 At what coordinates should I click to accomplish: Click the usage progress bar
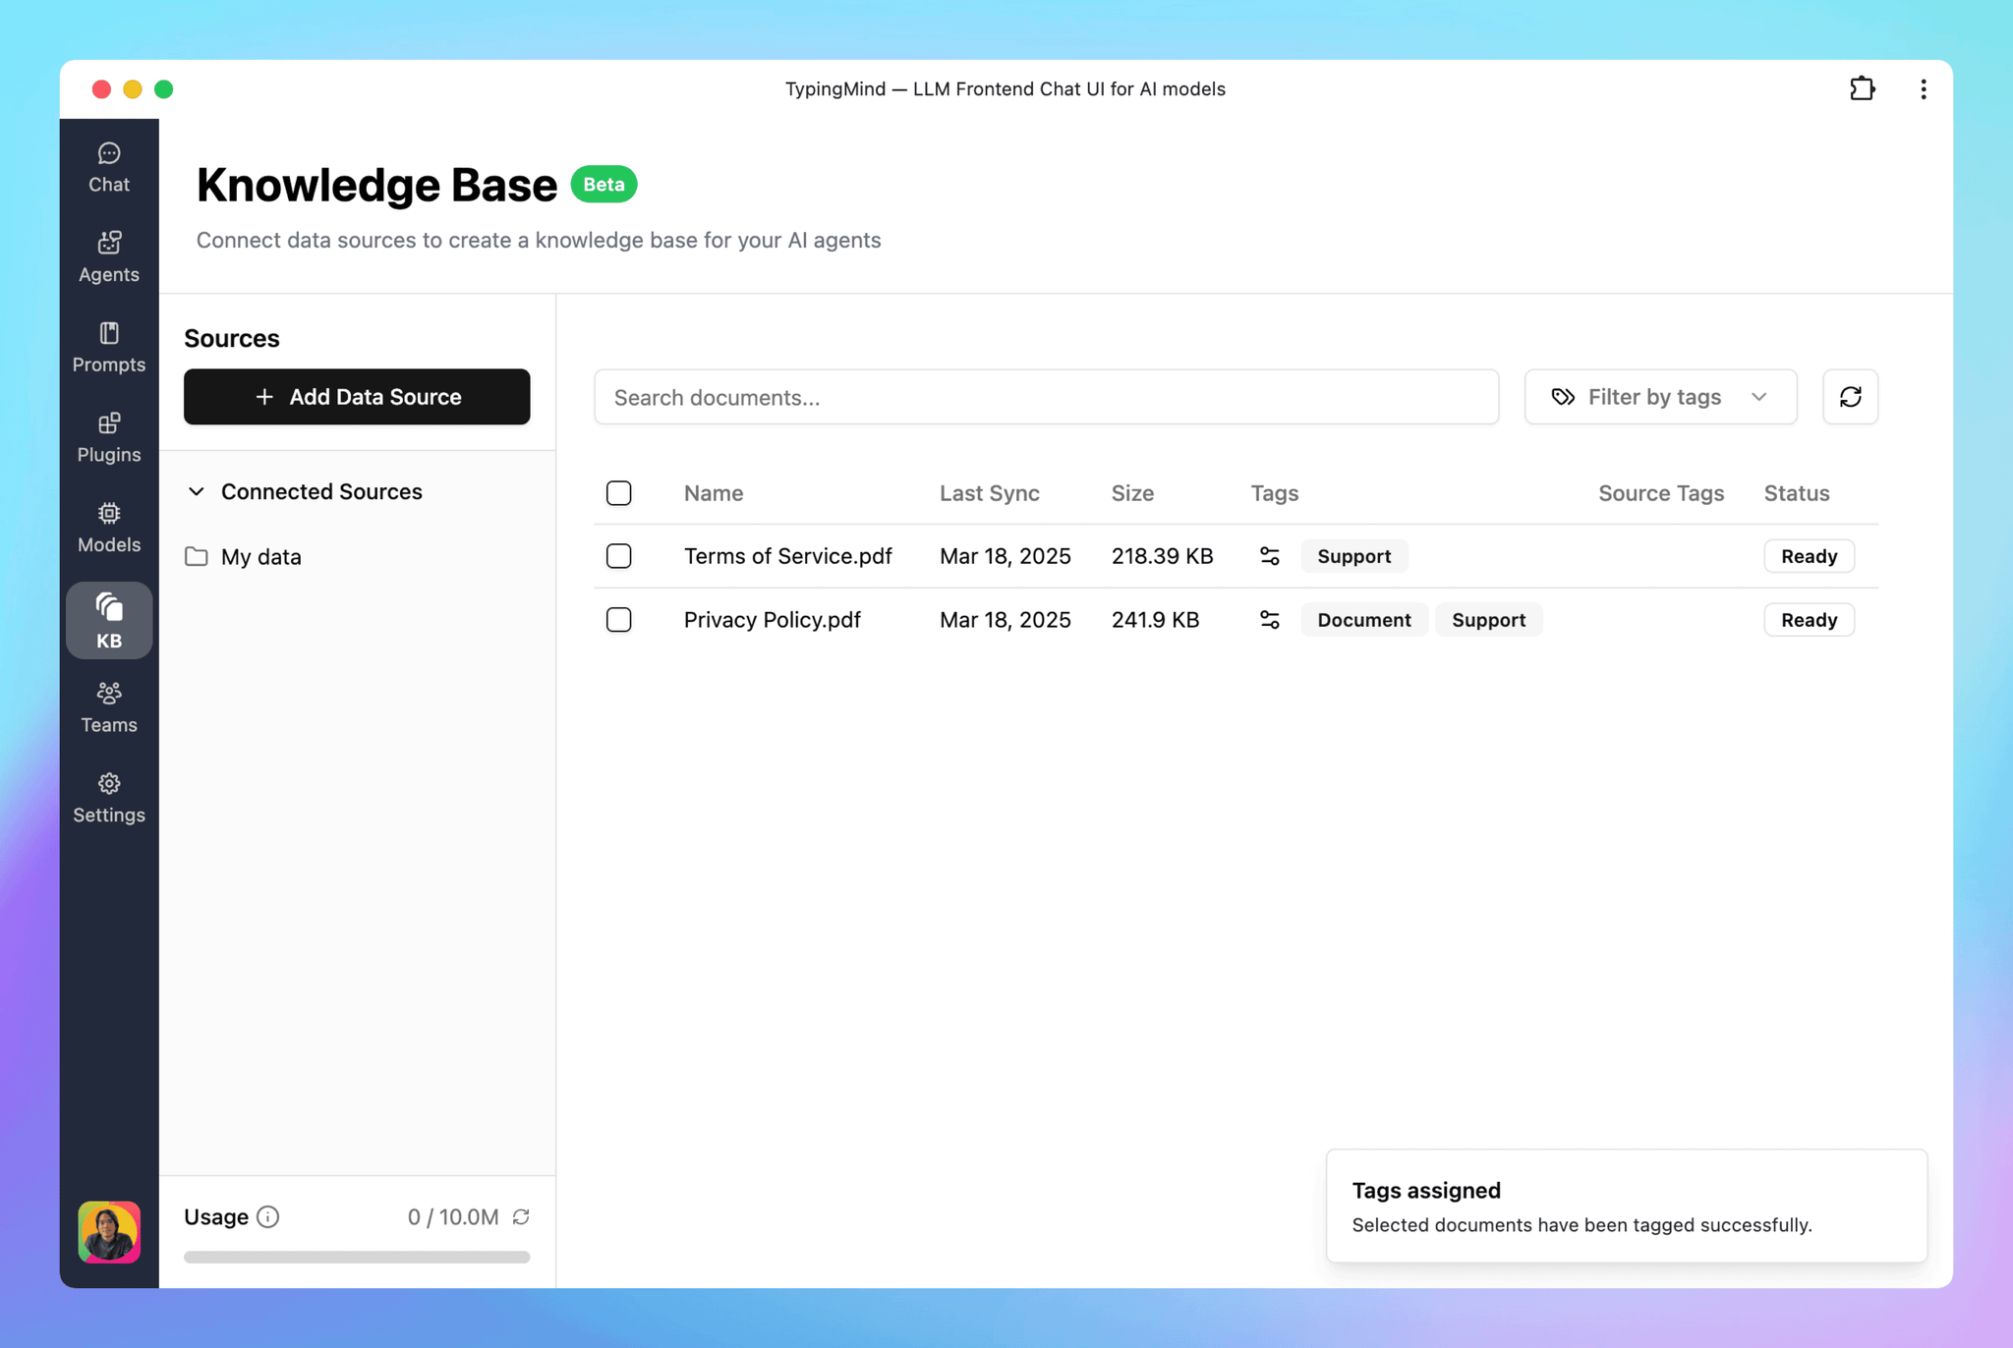356,1257
